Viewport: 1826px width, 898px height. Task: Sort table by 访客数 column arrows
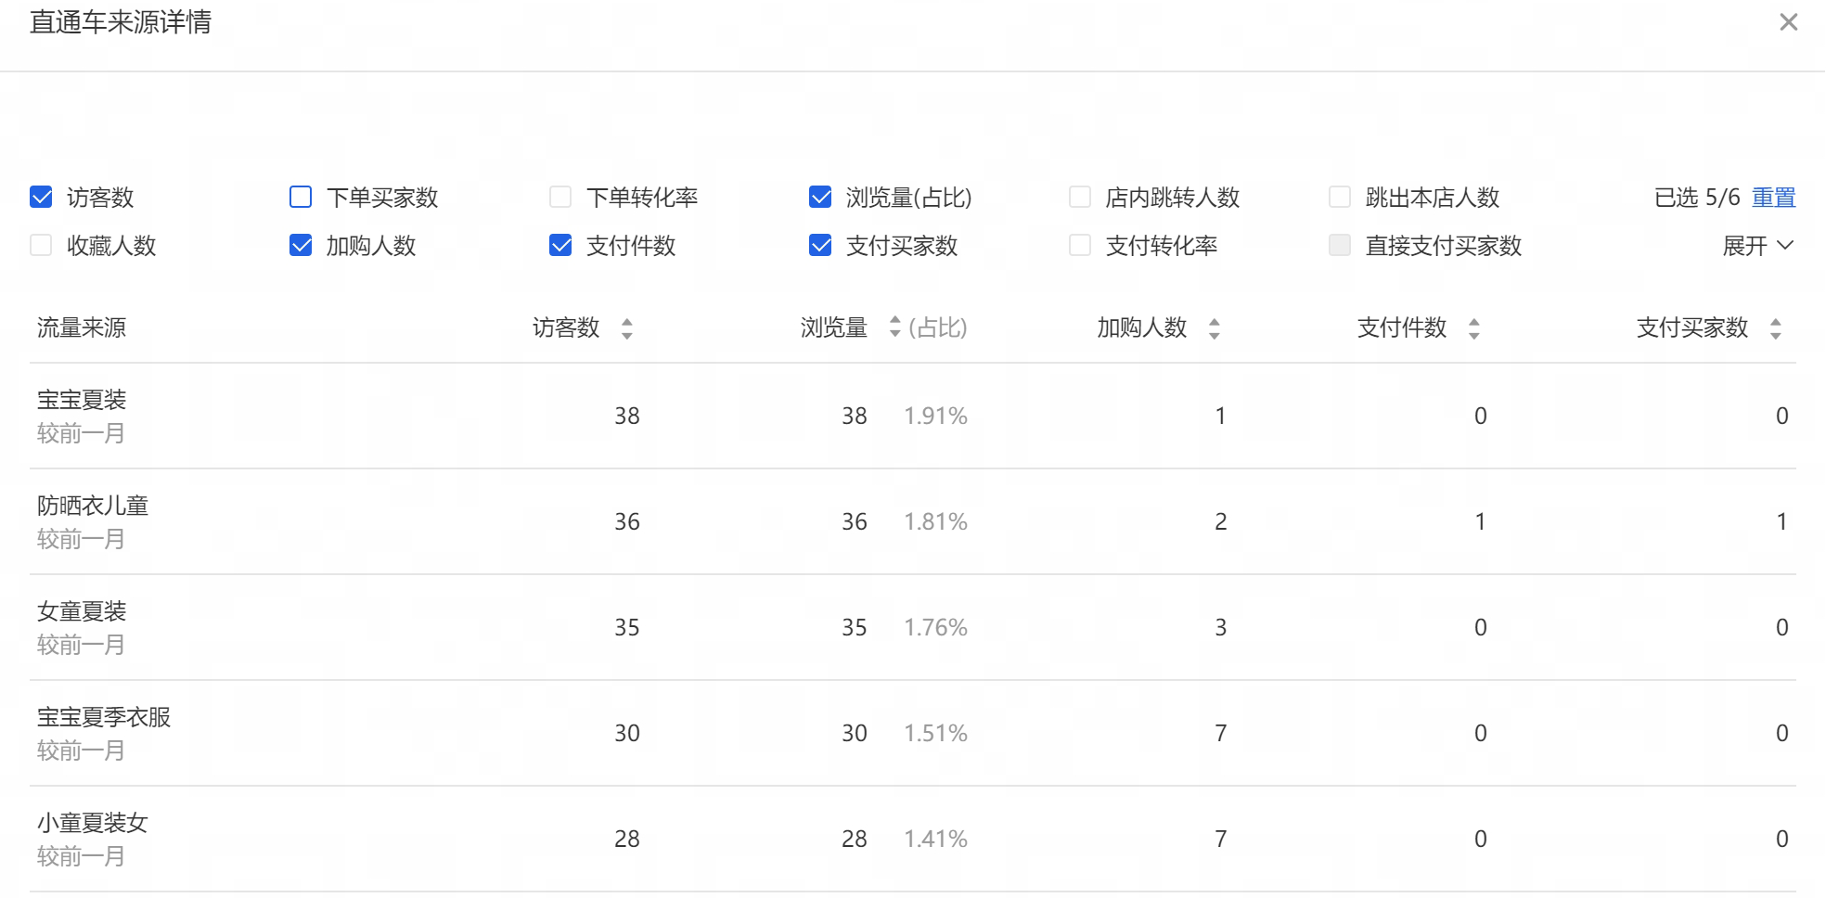pyautogui.click(x=627, y=328)
